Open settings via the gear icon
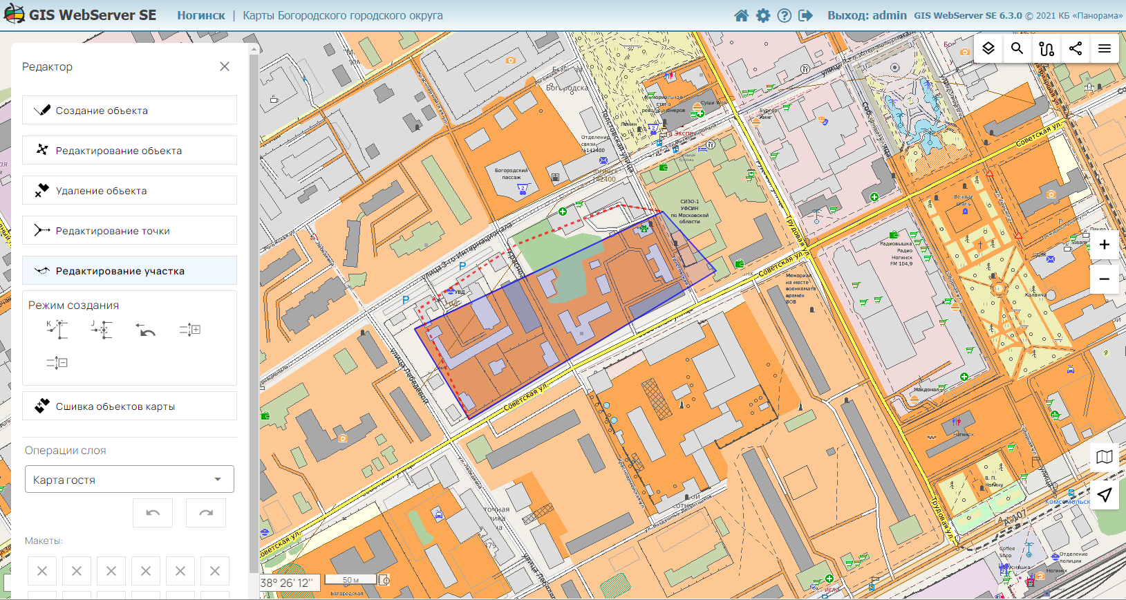The image size is (1126, 600). [763, 15]
